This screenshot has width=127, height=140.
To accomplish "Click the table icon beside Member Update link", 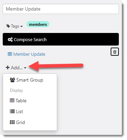I will pyautogui.click(x=10, y=54).
